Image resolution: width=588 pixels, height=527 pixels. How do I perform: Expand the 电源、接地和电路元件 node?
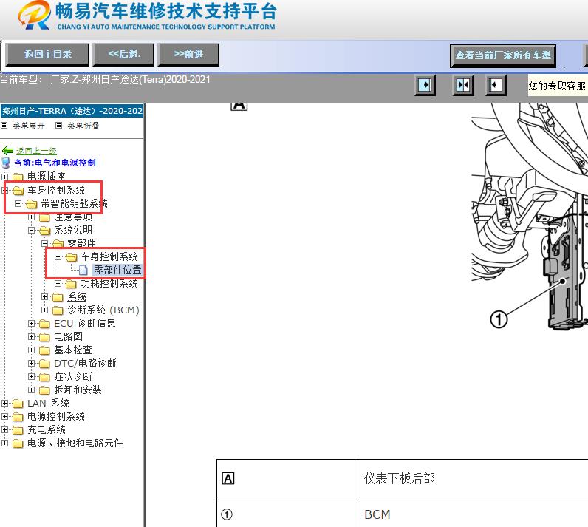click(4, 443)
